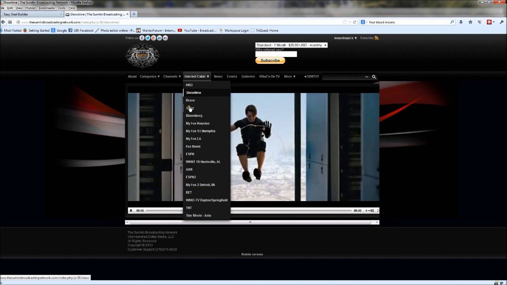
Task: Expand the site search dropdown chevron
Action: pyautogui.click(x=367, y=77)
